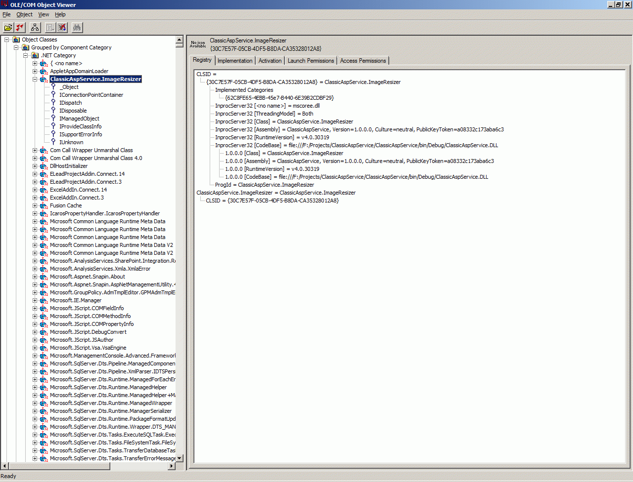
Task: Click the class icon beside ClassicAspService.ImageResizer
Action: coord(44,79)
